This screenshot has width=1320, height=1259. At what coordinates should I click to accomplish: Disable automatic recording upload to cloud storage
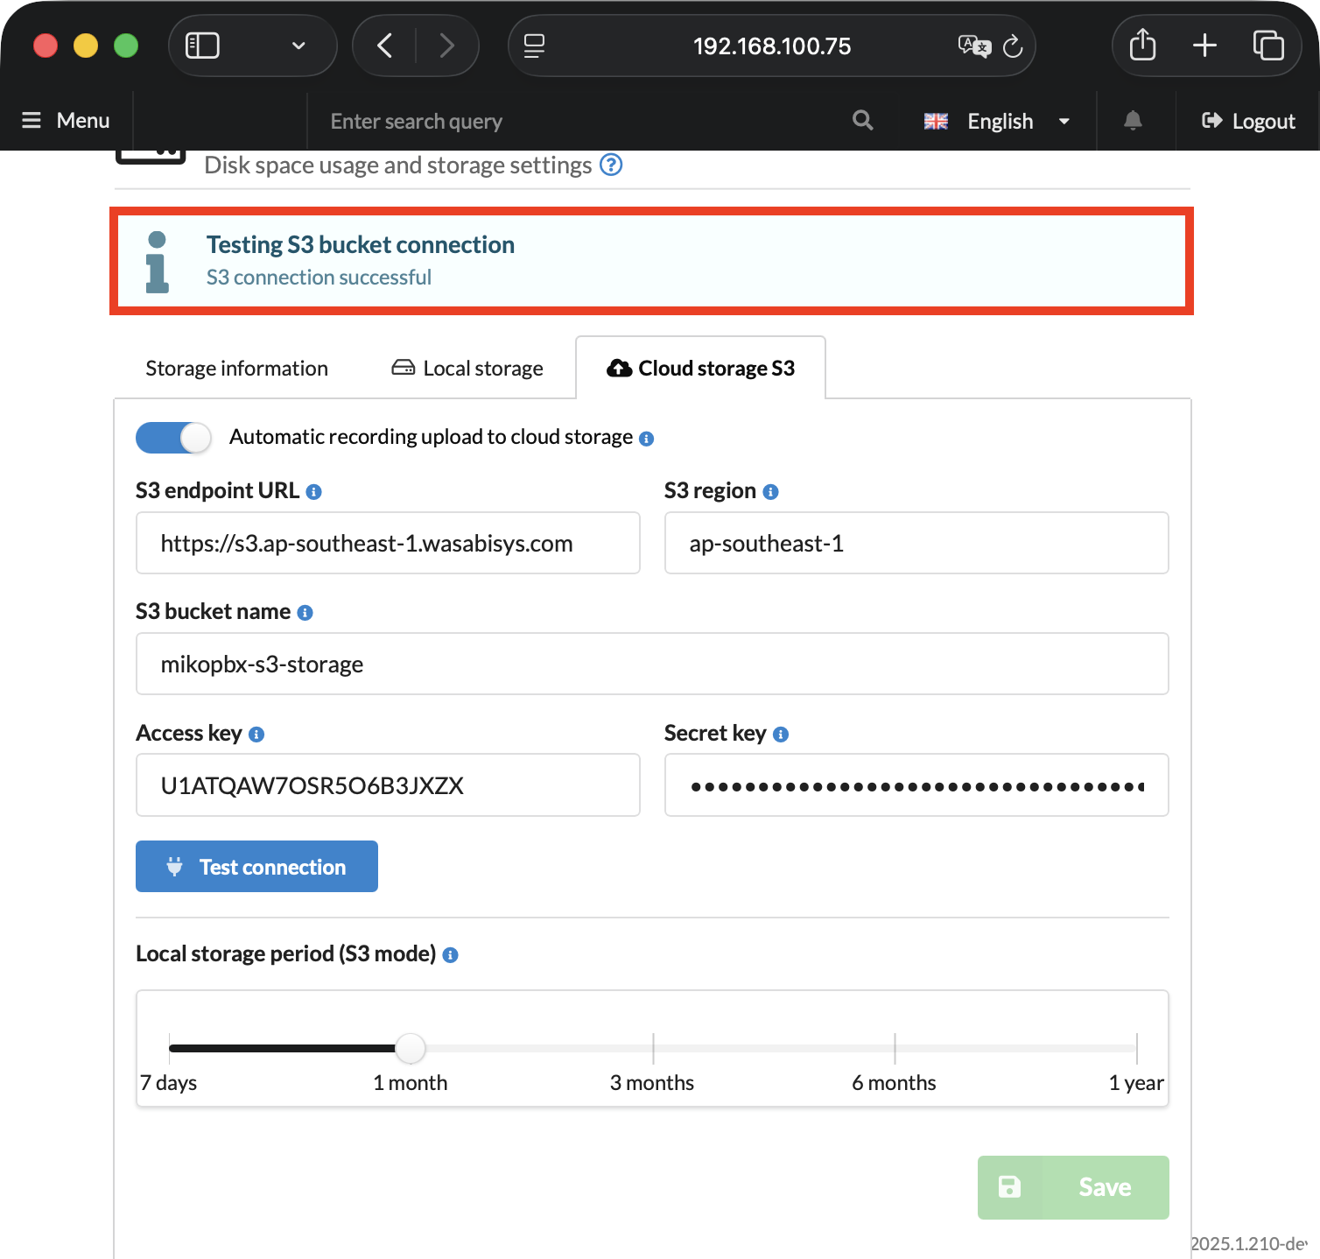click(173, 438)
